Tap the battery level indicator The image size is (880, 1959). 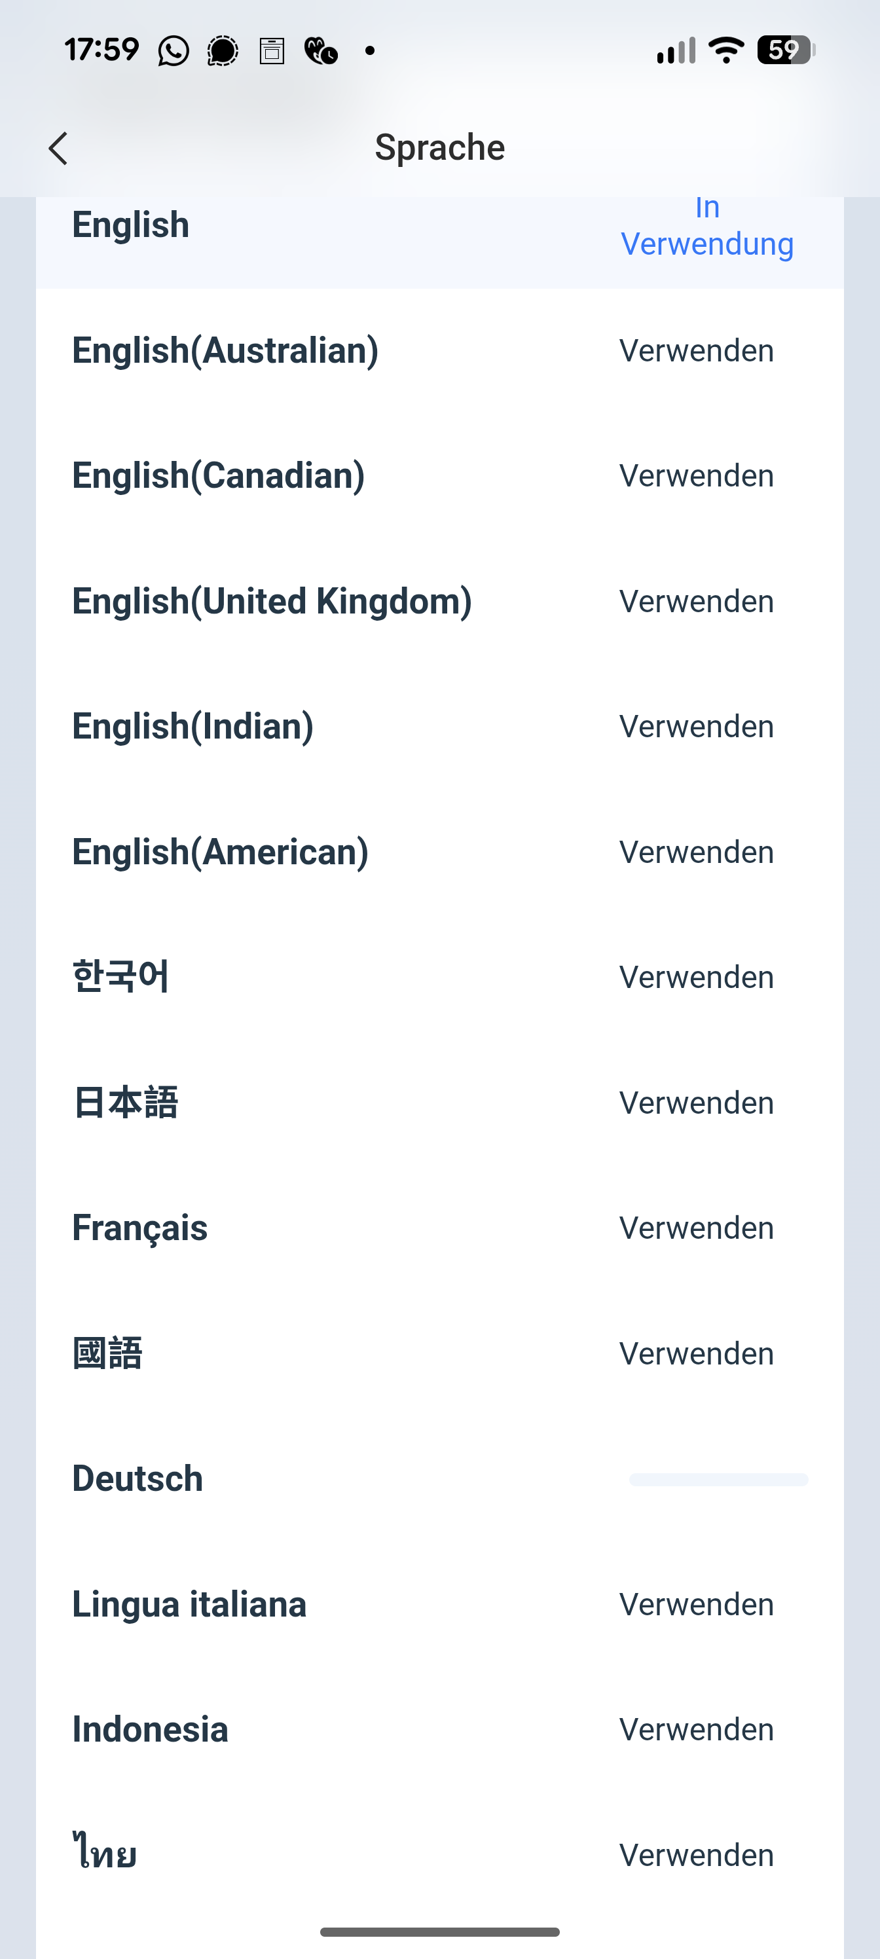[x=786, y=50]
